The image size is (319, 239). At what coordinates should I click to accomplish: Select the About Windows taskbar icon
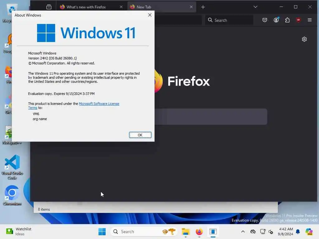click(x=213, y=232)
